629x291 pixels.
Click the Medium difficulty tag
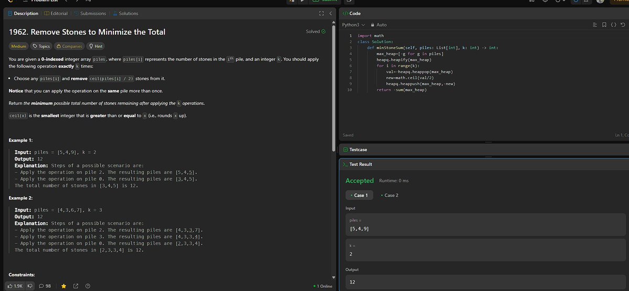pos(18,46)
